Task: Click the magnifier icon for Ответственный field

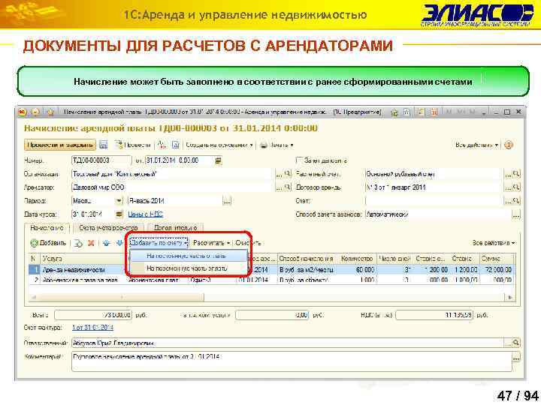Action: point(515,343)
